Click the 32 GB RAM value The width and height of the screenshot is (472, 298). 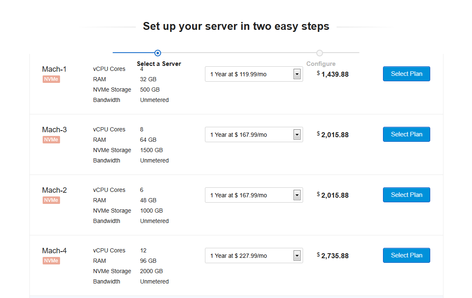[x=148, y=80]
